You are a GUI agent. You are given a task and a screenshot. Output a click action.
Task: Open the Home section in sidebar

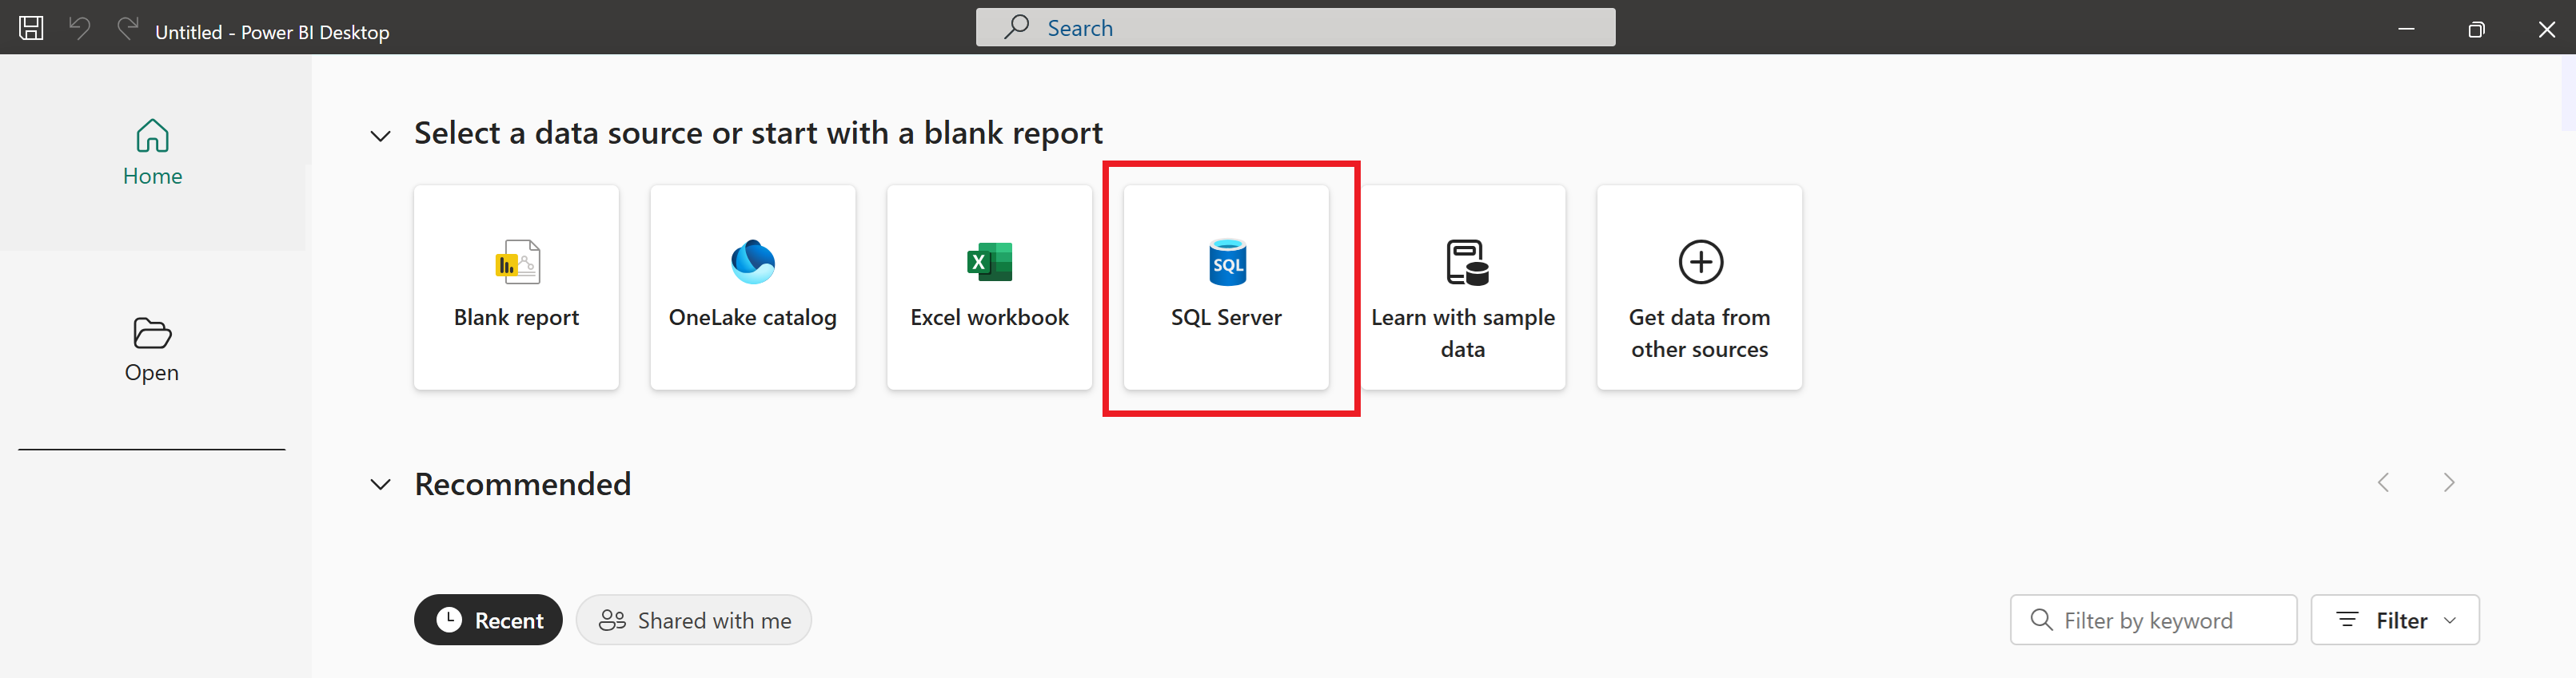(x=153, y=152)
